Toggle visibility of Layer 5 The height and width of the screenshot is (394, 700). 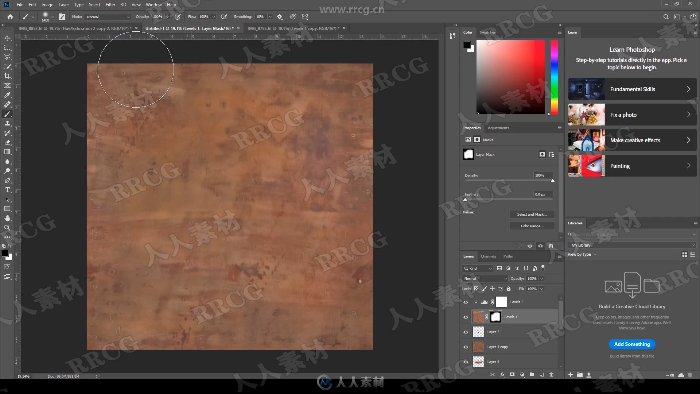(x=465, y=332)
